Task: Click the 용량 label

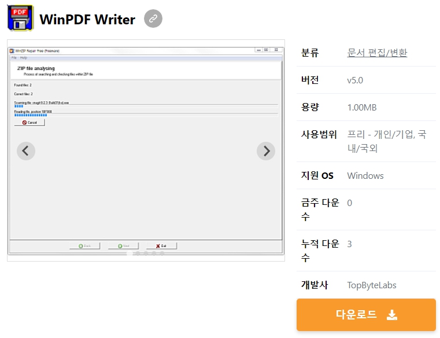Action: click(310, 107)
